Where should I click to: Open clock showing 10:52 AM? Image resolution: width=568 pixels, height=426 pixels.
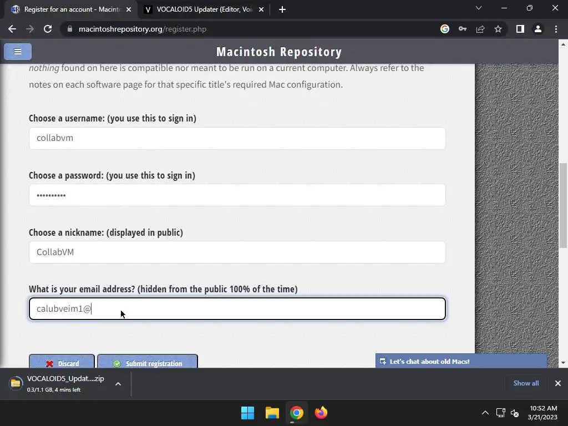pyautogui.click(x=542, y=413)
